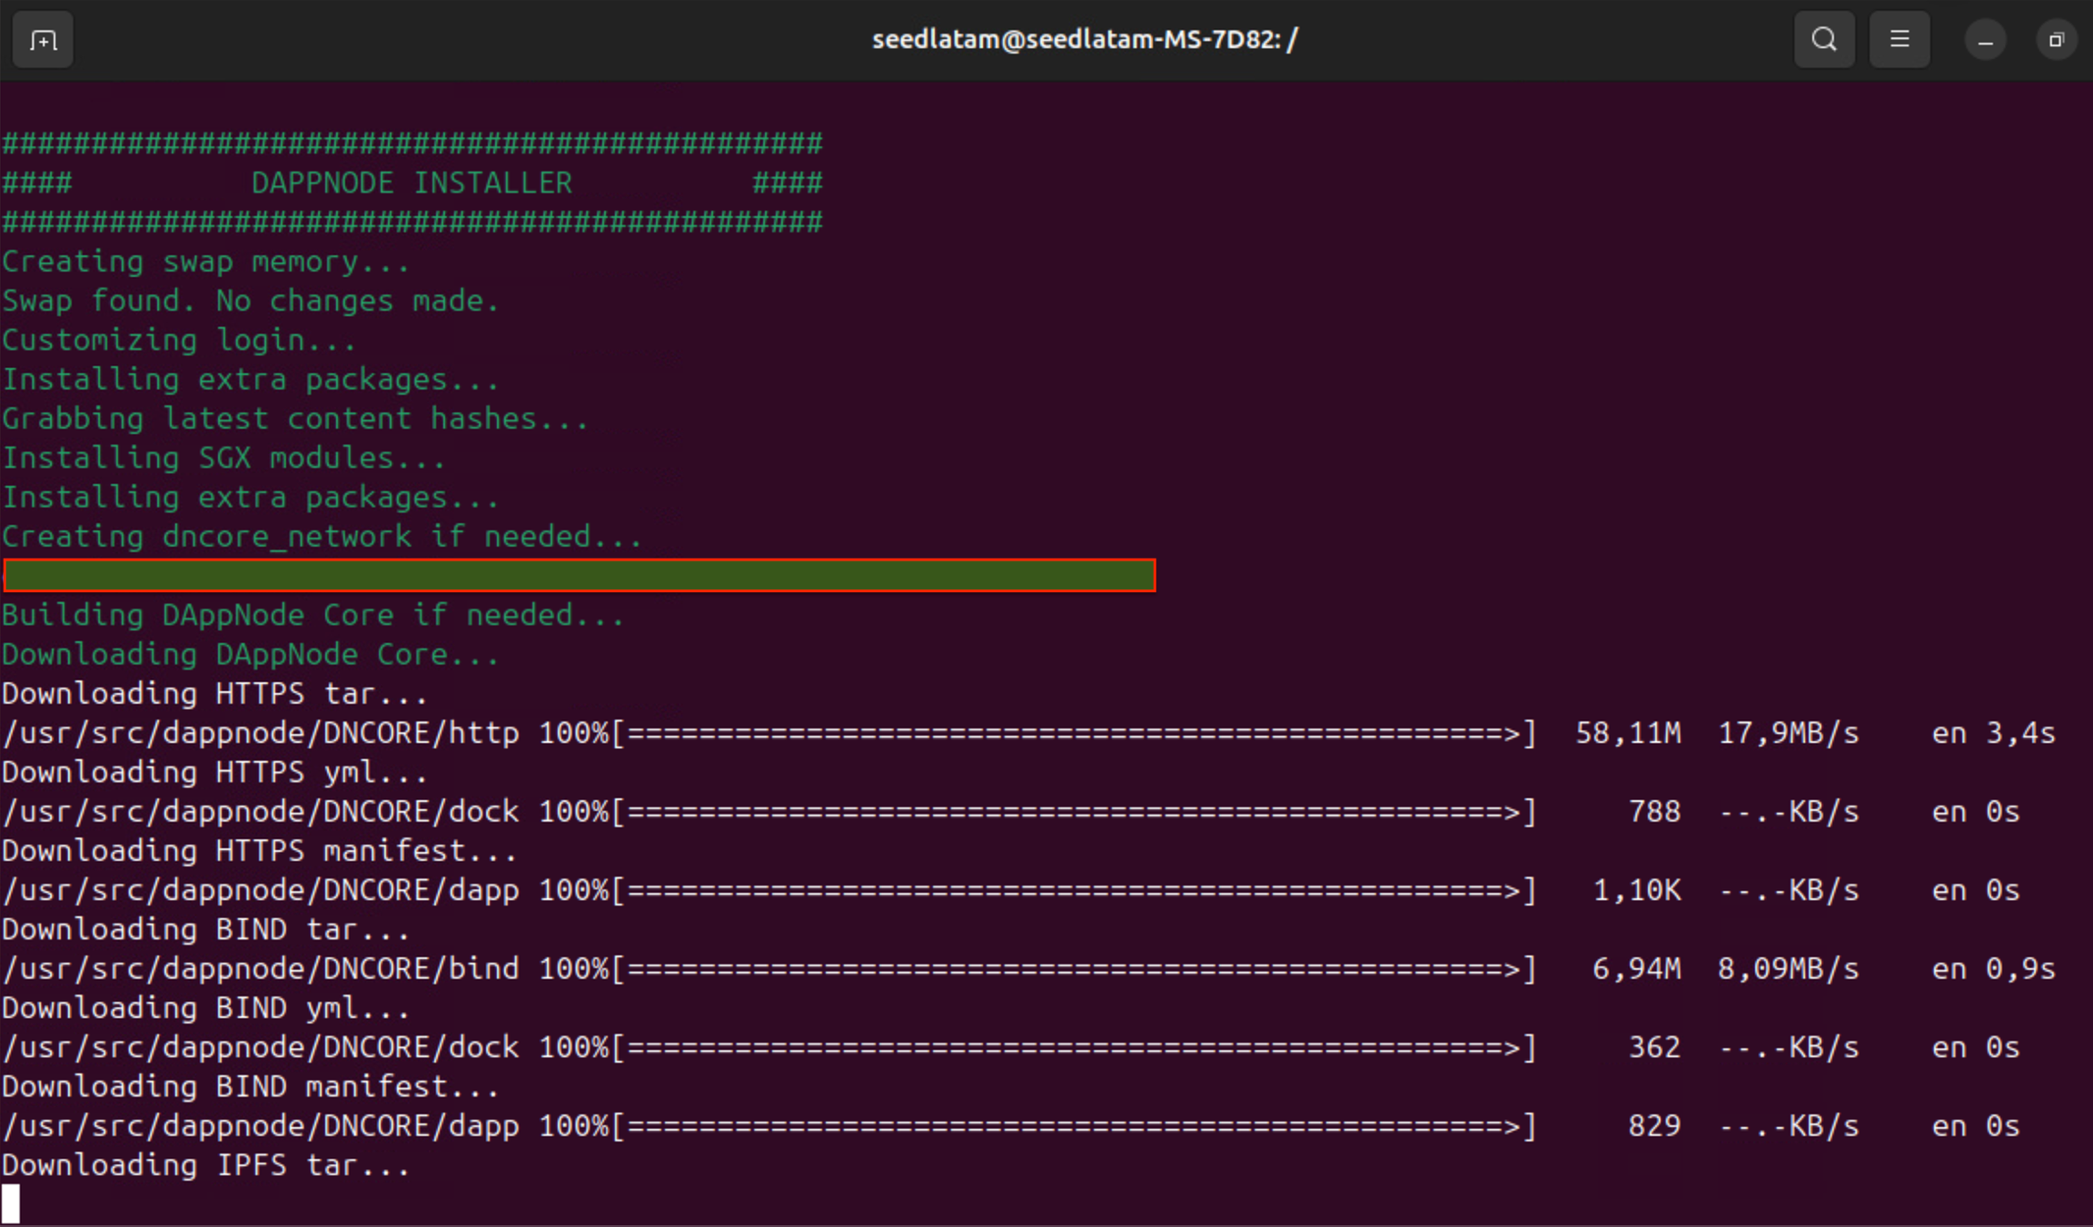Click the "Installing SGX modules..." line
Image resolution: width=2093 pixels, height=1227 pixels.
(223, 459)
